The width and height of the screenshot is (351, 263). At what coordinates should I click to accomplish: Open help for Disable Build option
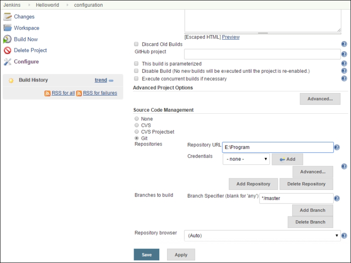(x=344, y=71)
